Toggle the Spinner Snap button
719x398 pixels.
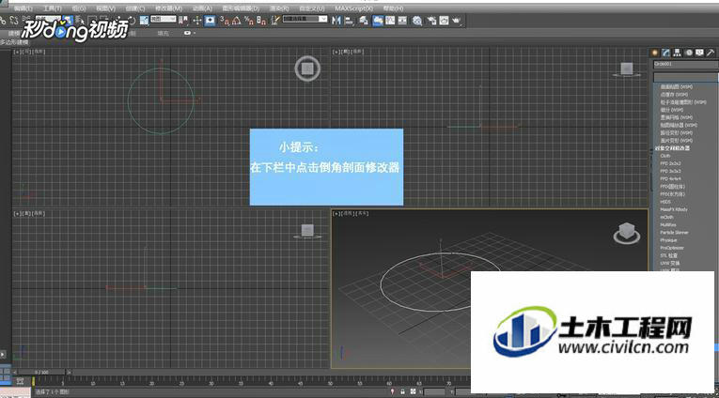(x=261, y=21)
